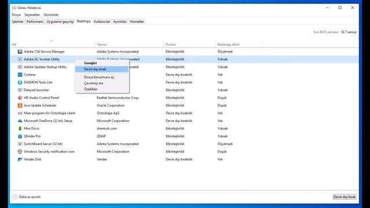
Task: Click the Microsoft OneDrive cloud icon
Action: 20,121
